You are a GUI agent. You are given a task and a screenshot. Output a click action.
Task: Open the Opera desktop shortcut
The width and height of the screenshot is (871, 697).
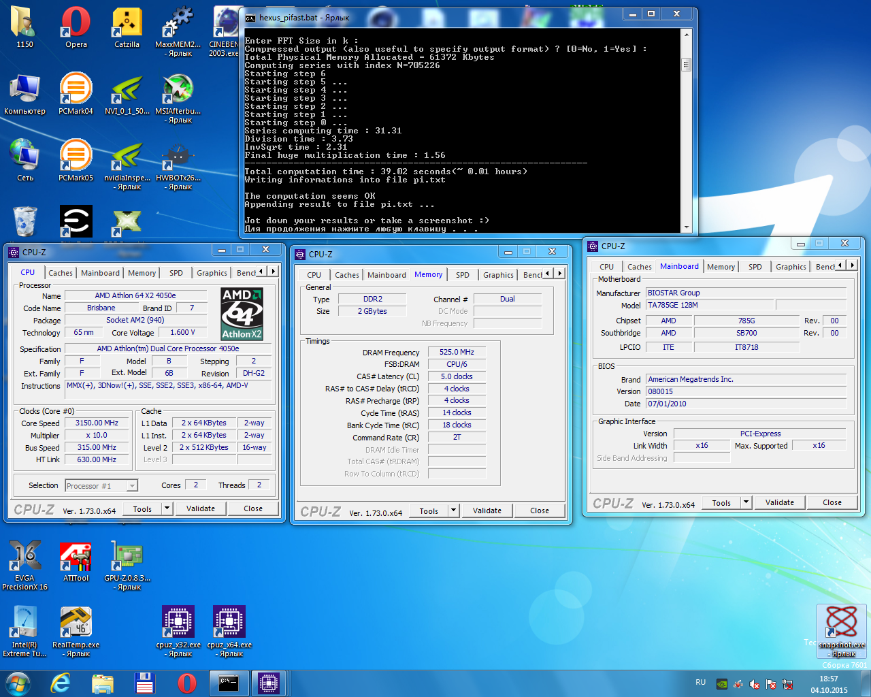[x=76, y=27]
